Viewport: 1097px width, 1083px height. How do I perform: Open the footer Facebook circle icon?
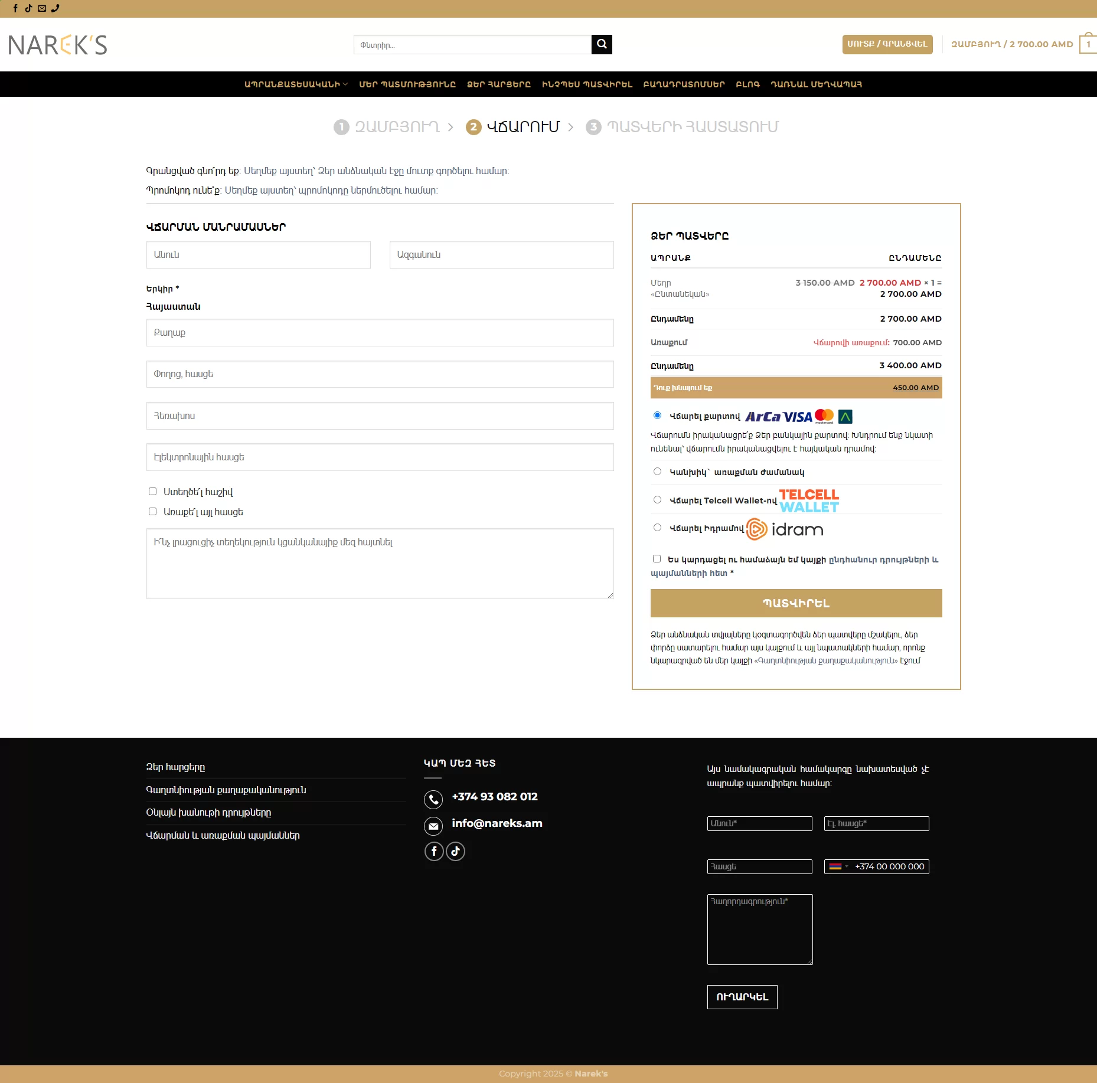(x=434, y=851)
